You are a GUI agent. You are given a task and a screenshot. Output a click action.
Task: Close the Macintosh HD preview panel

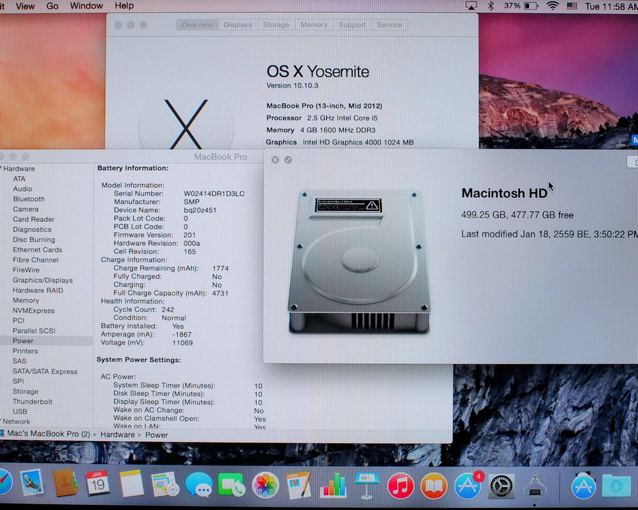[275, 160]
